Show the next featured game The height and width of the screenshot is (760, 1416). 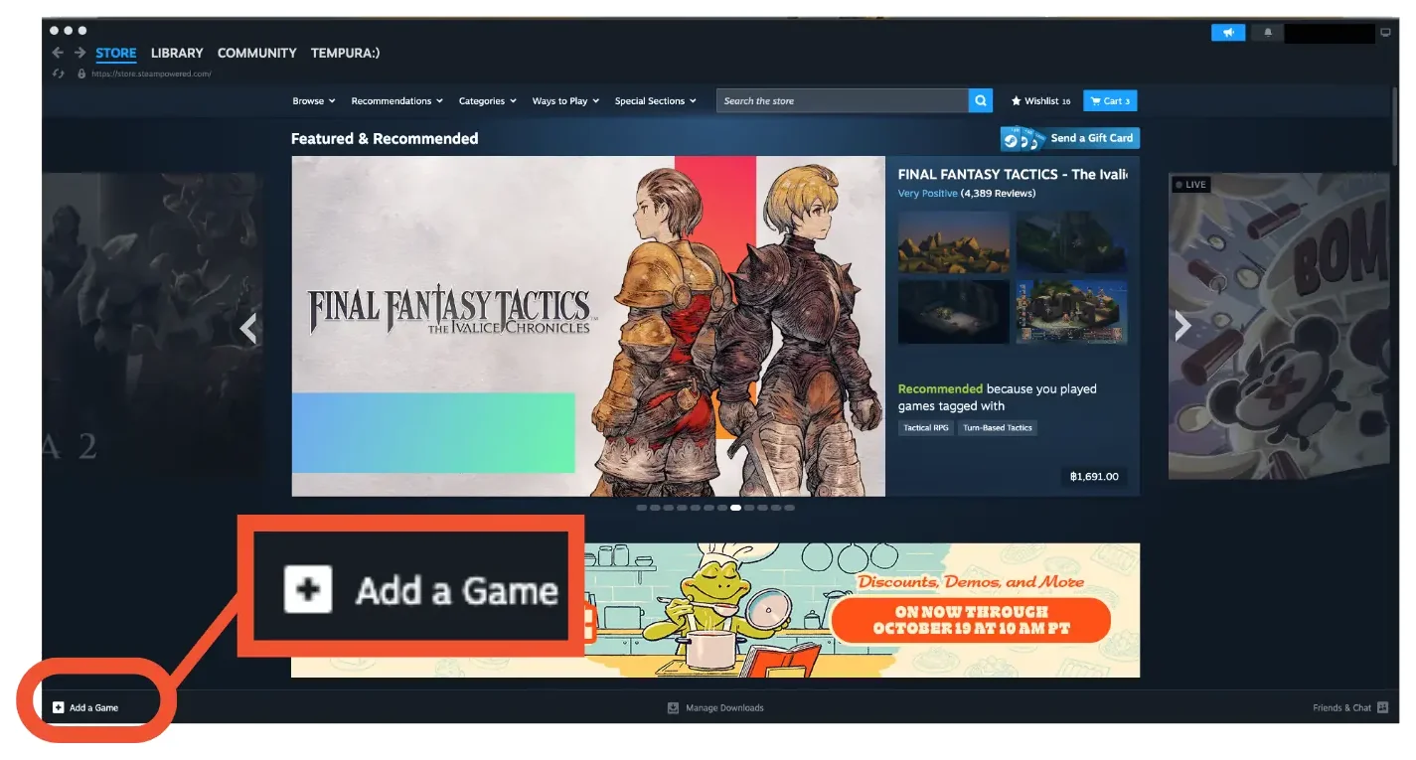[1182, 326]
